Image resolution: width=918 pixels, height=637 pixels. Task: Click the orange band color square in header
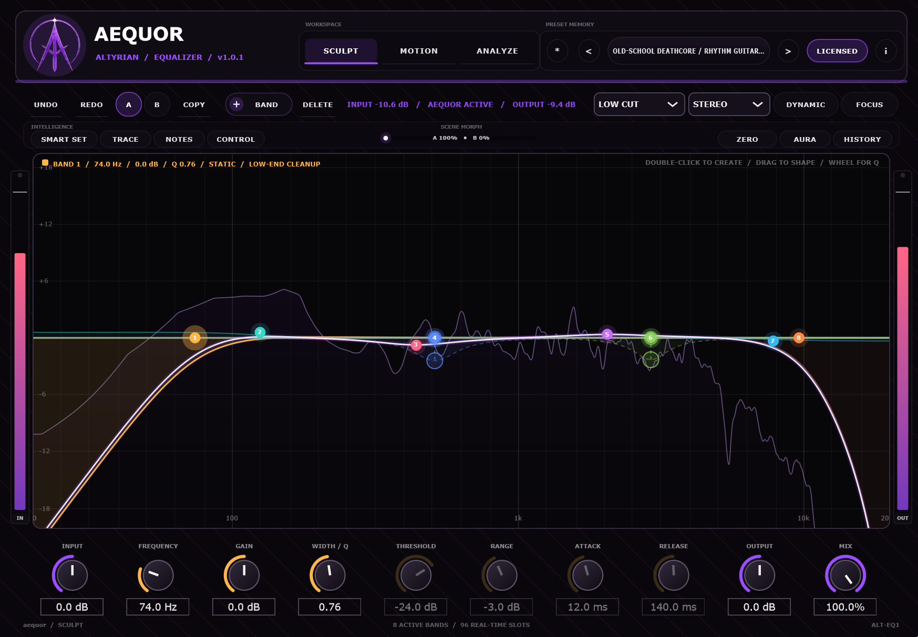pos(45,163)
